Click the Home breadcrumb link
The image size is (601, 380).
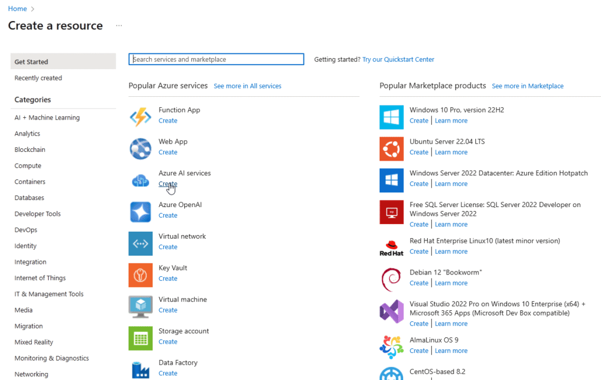tap(18, 9)
